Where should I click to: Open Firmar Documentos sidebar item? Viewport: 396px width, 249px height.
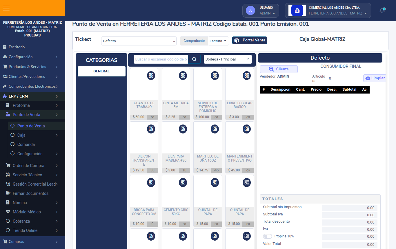32,193
